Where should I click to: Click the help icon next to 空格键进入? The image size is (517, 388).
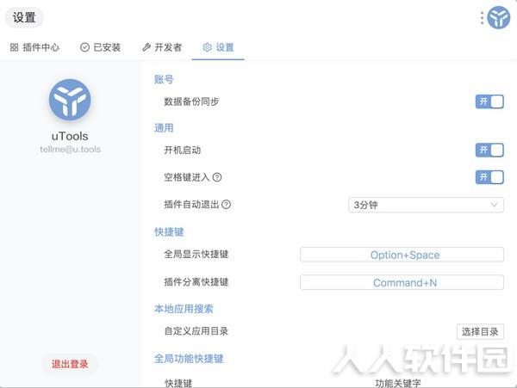click(x=217, y=177)
